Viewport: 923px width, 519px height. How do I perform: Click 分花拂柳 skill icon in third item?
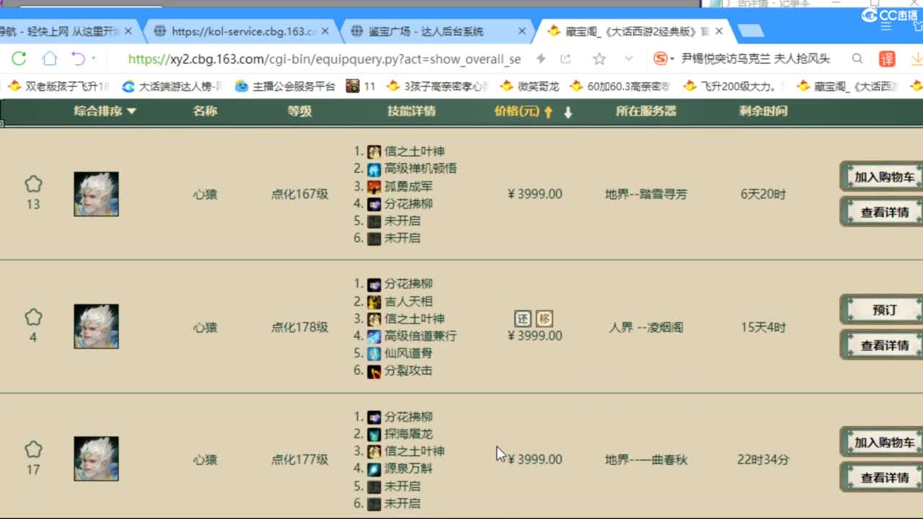pyautogui.click(x=374, y=417)
